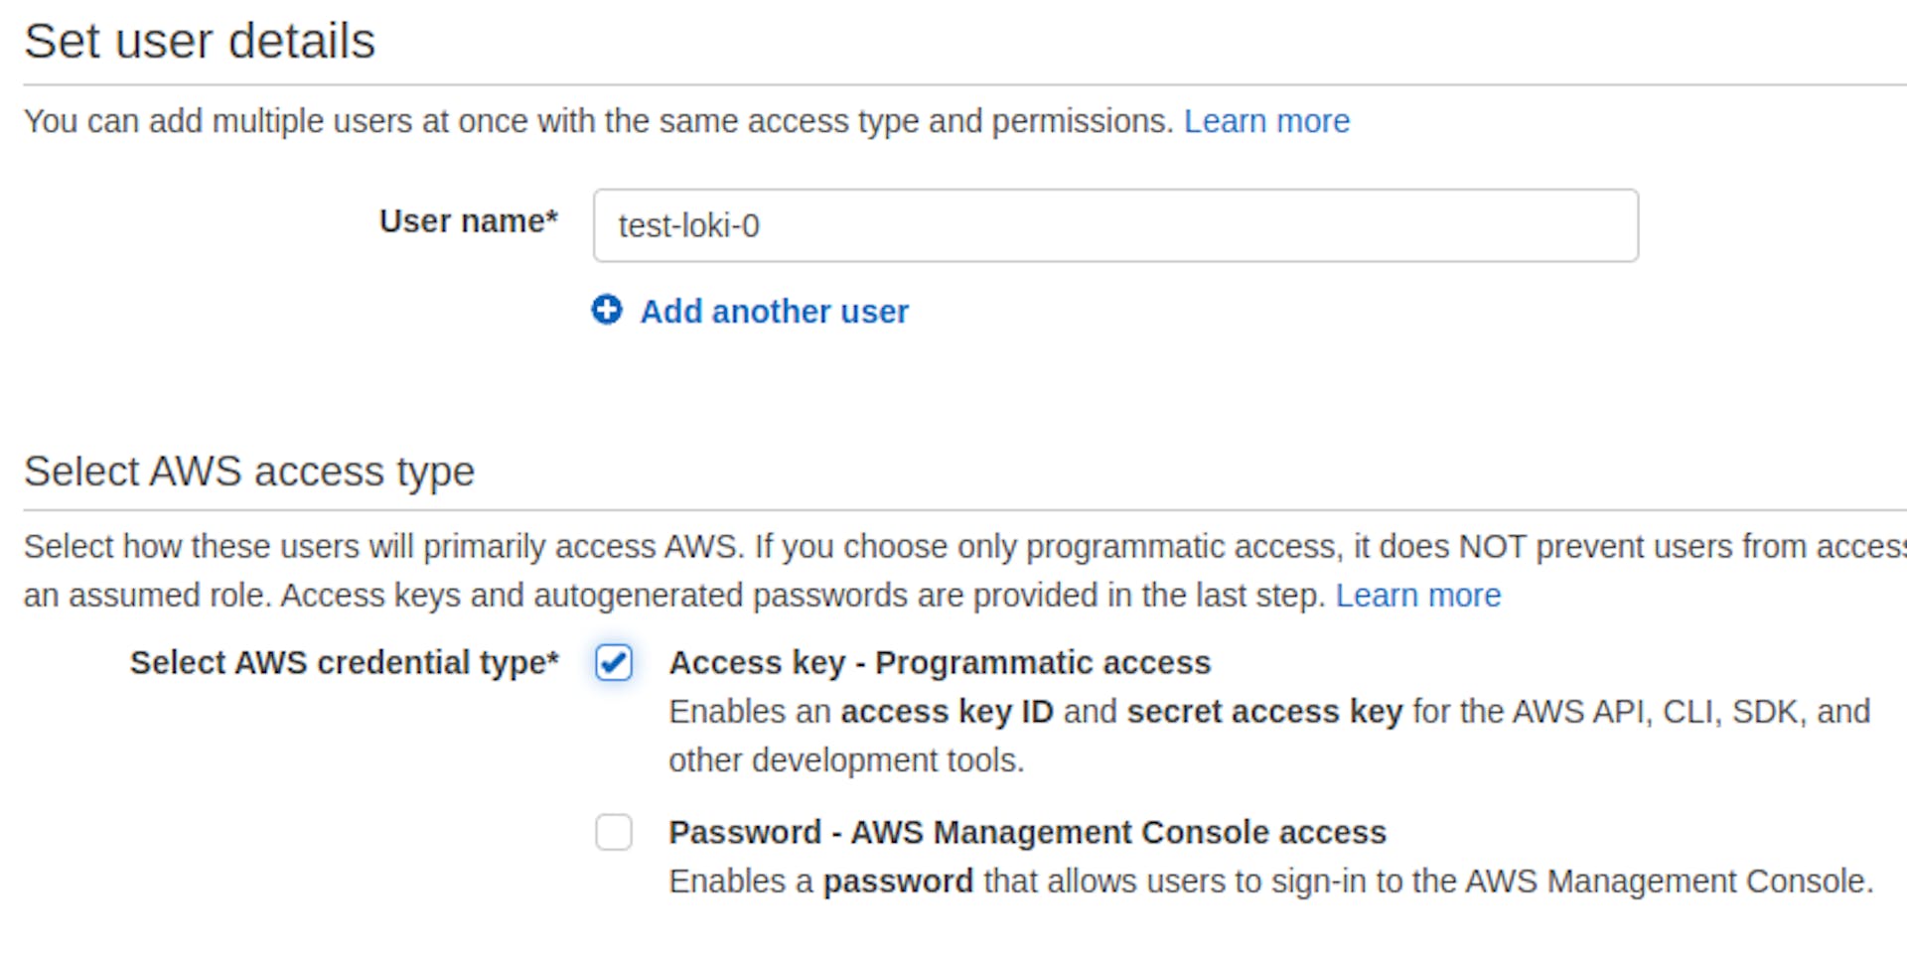1907x953 pixels.
Task: Click the 'Select how these users' paragraph
Action: click(x=894, y=547)
